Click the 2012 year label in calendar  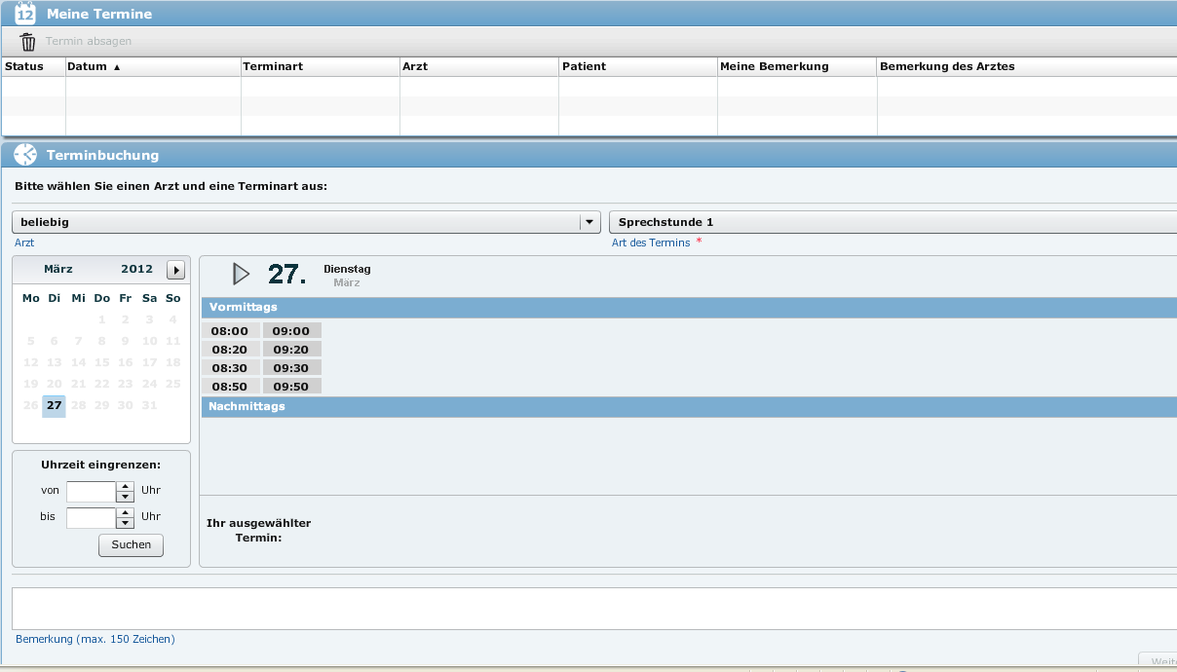pyautogui.click(x=137, y=270)
